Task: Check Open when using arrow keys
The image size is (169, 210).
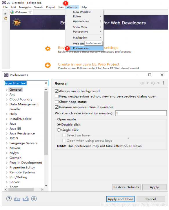Action: coord(64,141)
